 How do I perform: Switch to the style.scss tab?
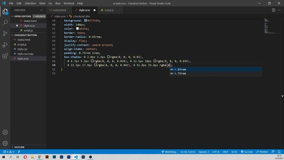point(85,10)
